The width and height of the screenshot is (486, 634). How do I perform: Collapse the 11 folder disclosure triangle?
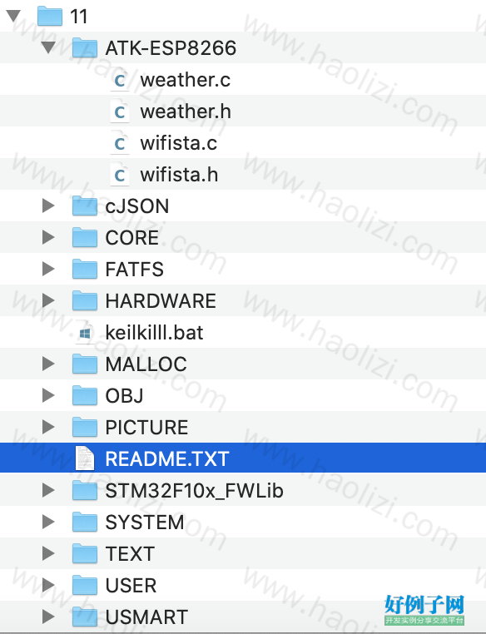click(x=13, y=16)
